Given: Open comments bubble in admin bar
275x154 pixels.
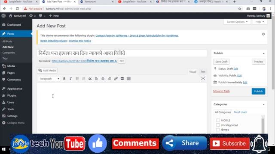Looking at the screenshot, I should 42,16.
